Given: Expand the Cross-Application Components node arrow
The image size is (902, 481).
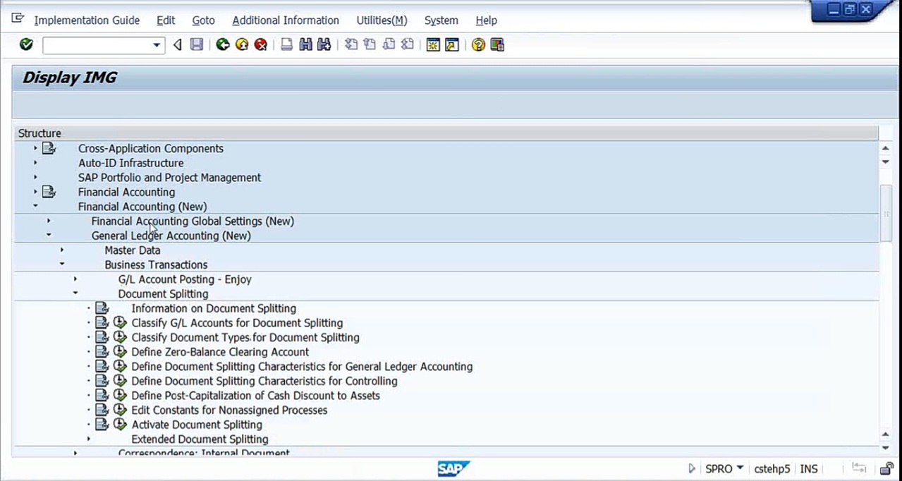Looking at the screenshot, I should tap(35, 148).
